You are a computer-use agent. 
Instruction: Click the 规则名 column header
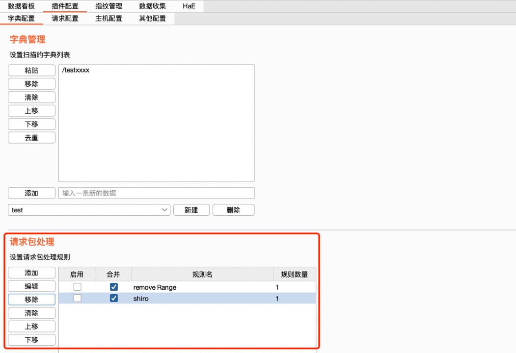click(x=202, y=275)
